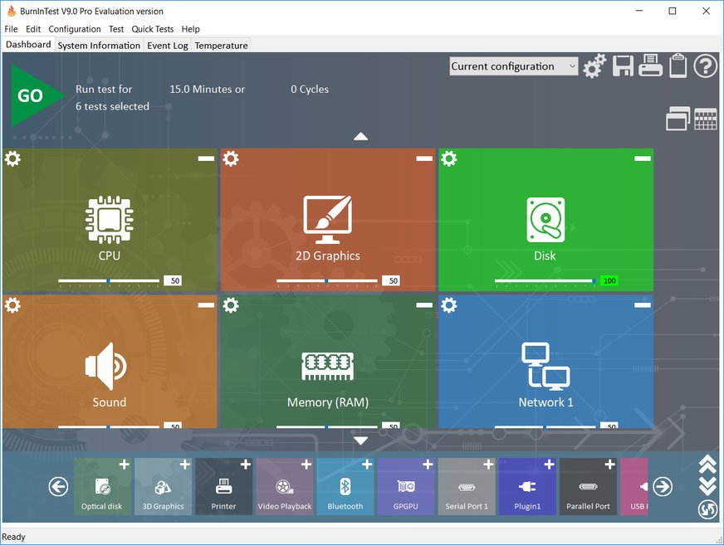The width and height of the screenshot is (724, 545).
Task: Switch to the Temperature tab
Action: (221, 46)
